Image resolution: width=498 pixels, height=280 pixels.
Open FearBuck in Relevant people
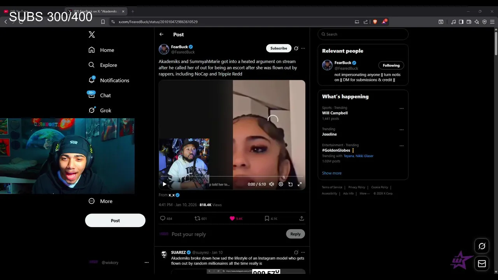pos(343,63)
